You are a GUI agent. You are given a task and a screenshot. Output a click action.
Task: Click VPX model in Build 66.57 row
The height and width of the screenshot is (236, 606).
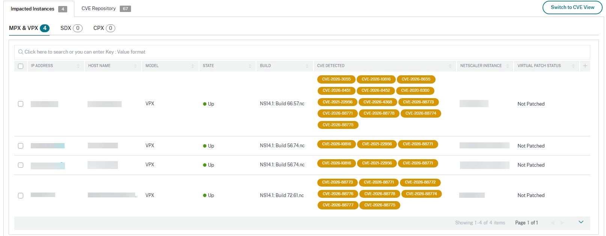tap(150, 104)
